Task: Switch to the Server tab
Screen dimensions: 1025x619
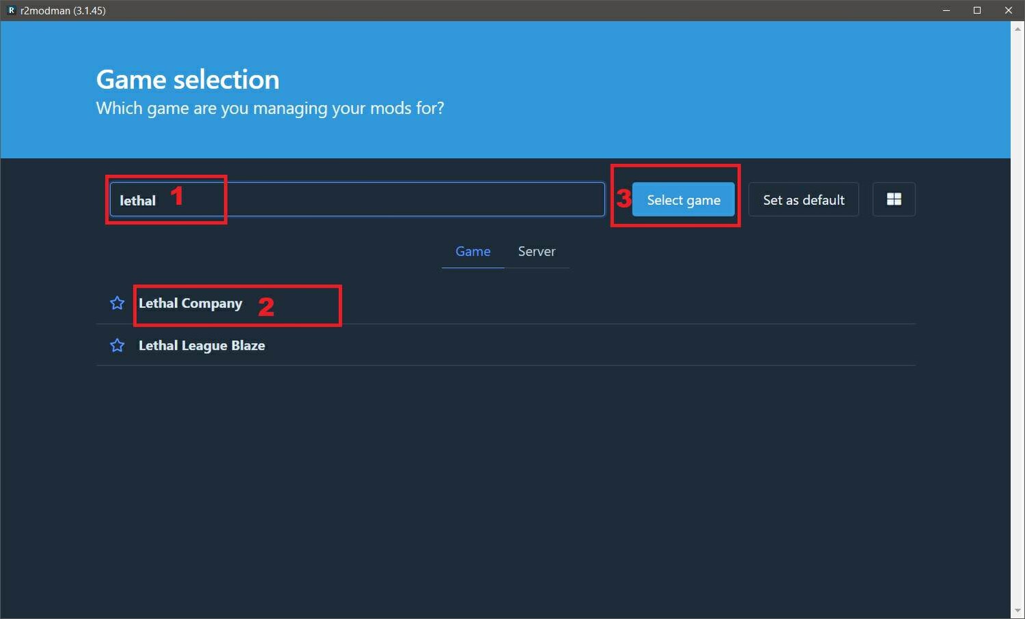Action: click(536, 251)
